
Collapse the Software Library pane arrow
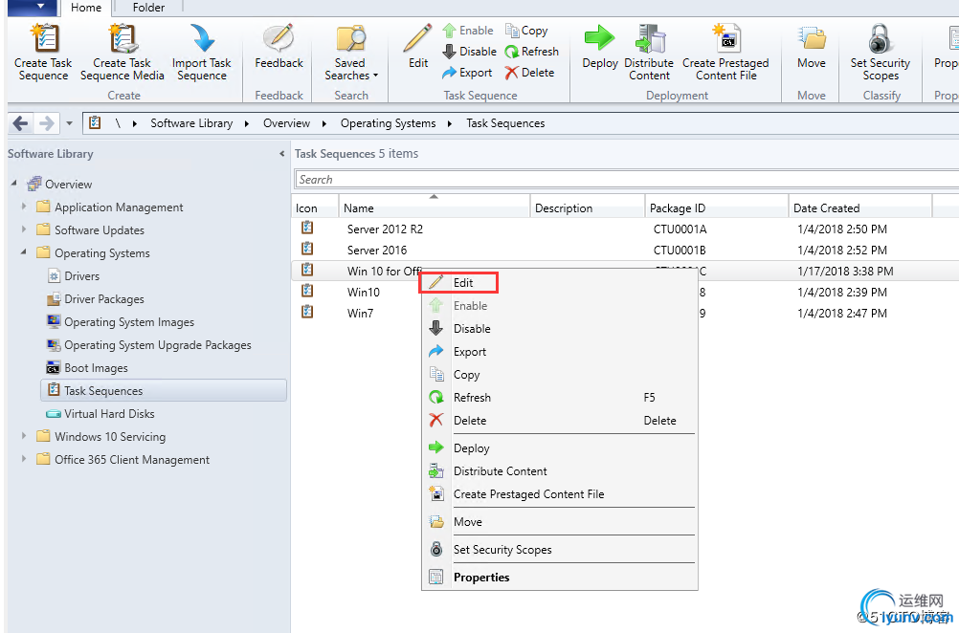[x=281, y=154]
